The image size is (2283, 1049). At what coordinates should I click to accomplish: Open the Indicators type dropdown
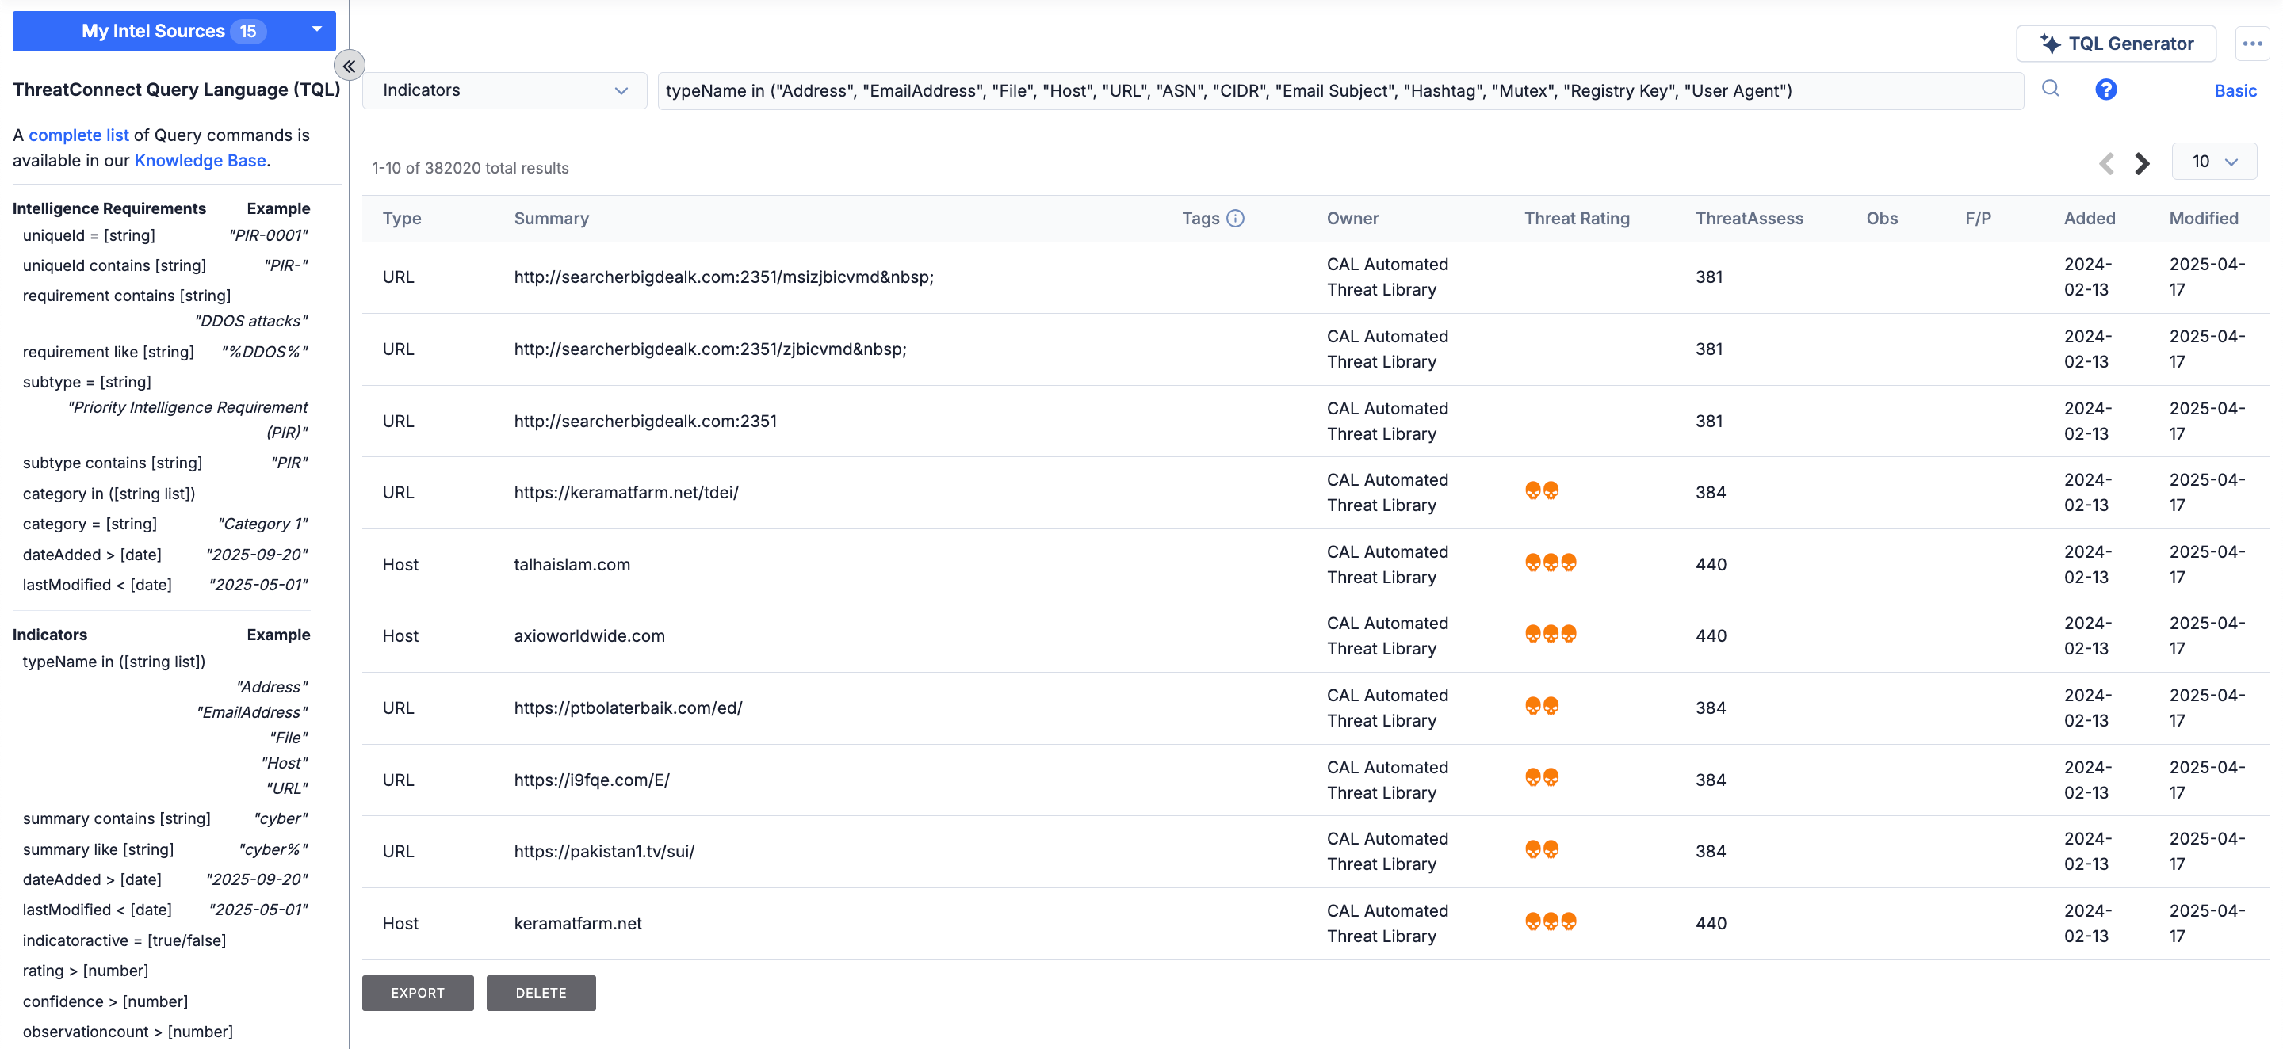point(504,90)
